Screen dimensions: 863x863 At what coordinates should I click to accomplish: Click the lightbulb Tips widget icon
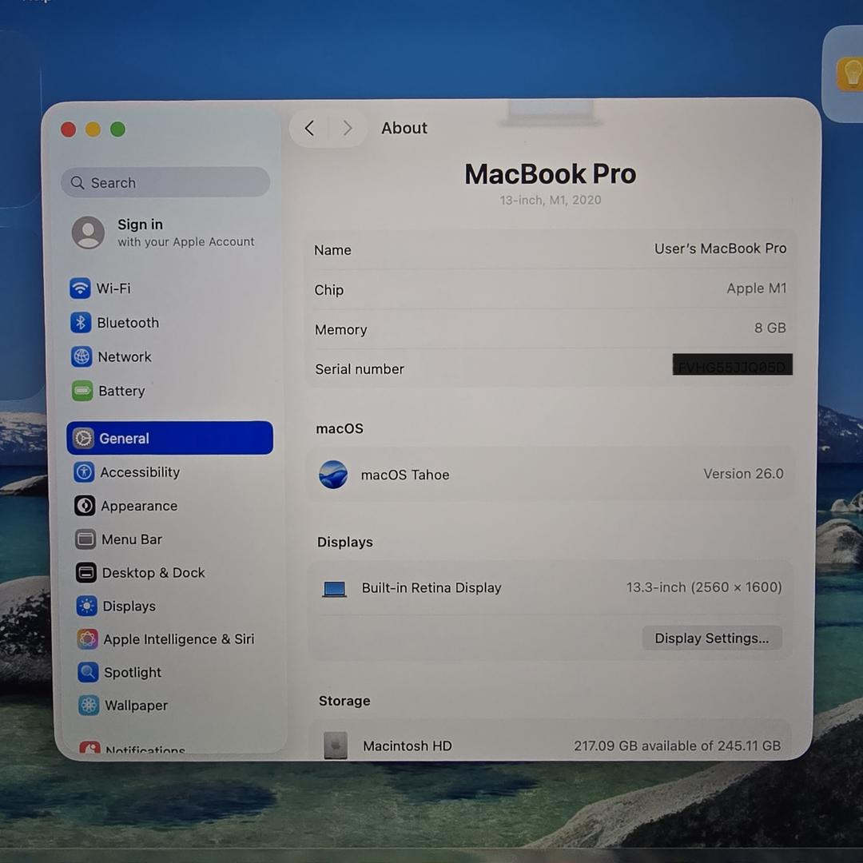tap(849, 74)
